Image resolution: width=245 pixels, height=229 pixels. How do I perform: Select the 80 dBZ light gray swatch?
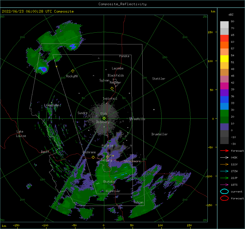click(224, 25)
